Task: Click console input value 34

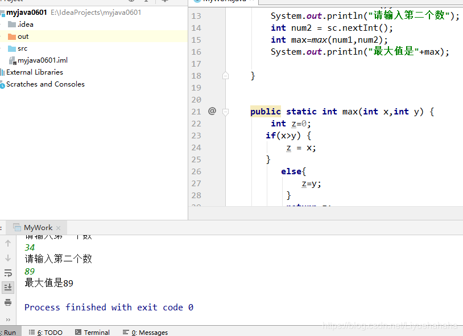Action: [30, 247]
